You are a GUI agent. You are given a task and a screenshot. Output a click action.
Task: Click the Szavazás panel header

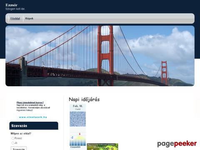(x=34, y=126)
